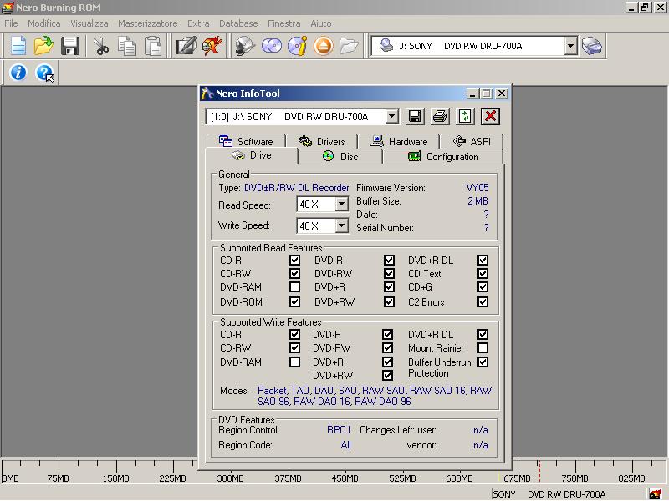The height and width of the screenshot is (501, 669).
Task: Eject disc with orange eject icon
Action: [x=324, y=46]
